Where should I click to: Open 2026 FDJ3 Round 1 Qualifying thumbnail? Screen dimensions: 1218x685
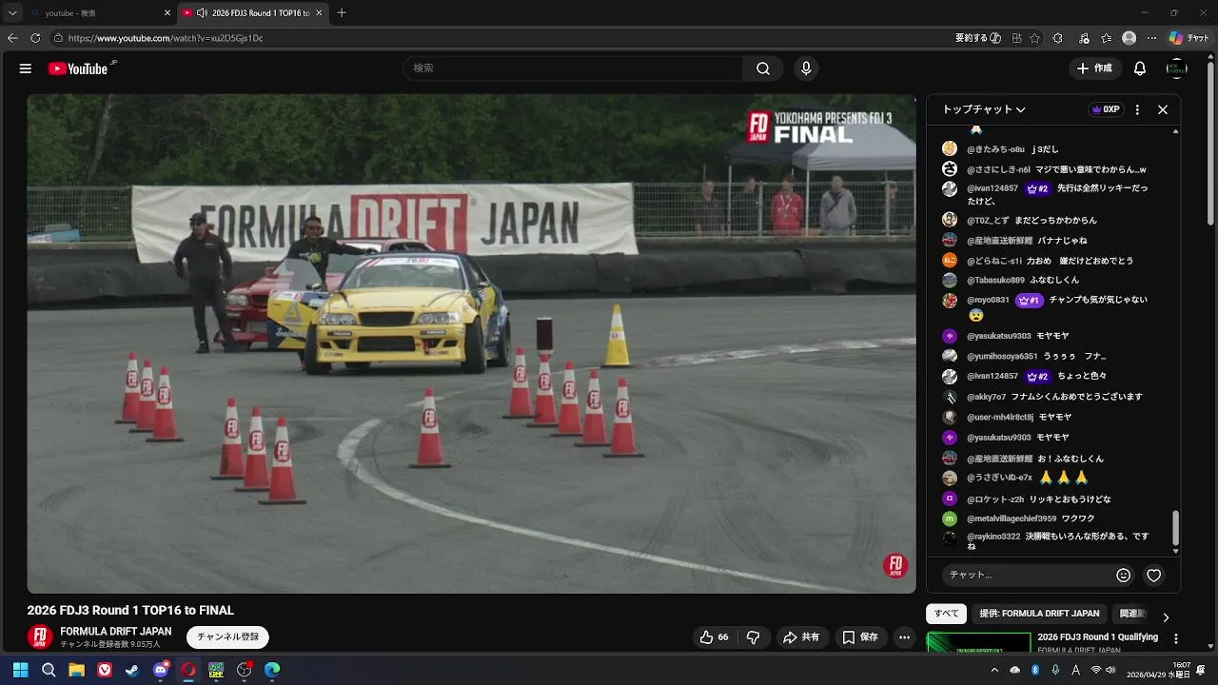point(979,643)
